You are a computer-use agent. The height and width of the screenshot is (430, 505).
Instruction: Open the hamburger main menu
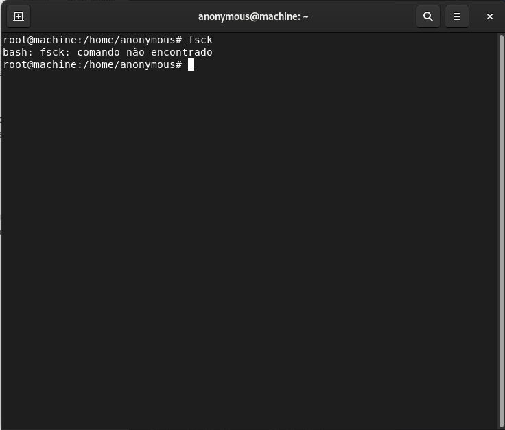(x=457, y=16)
